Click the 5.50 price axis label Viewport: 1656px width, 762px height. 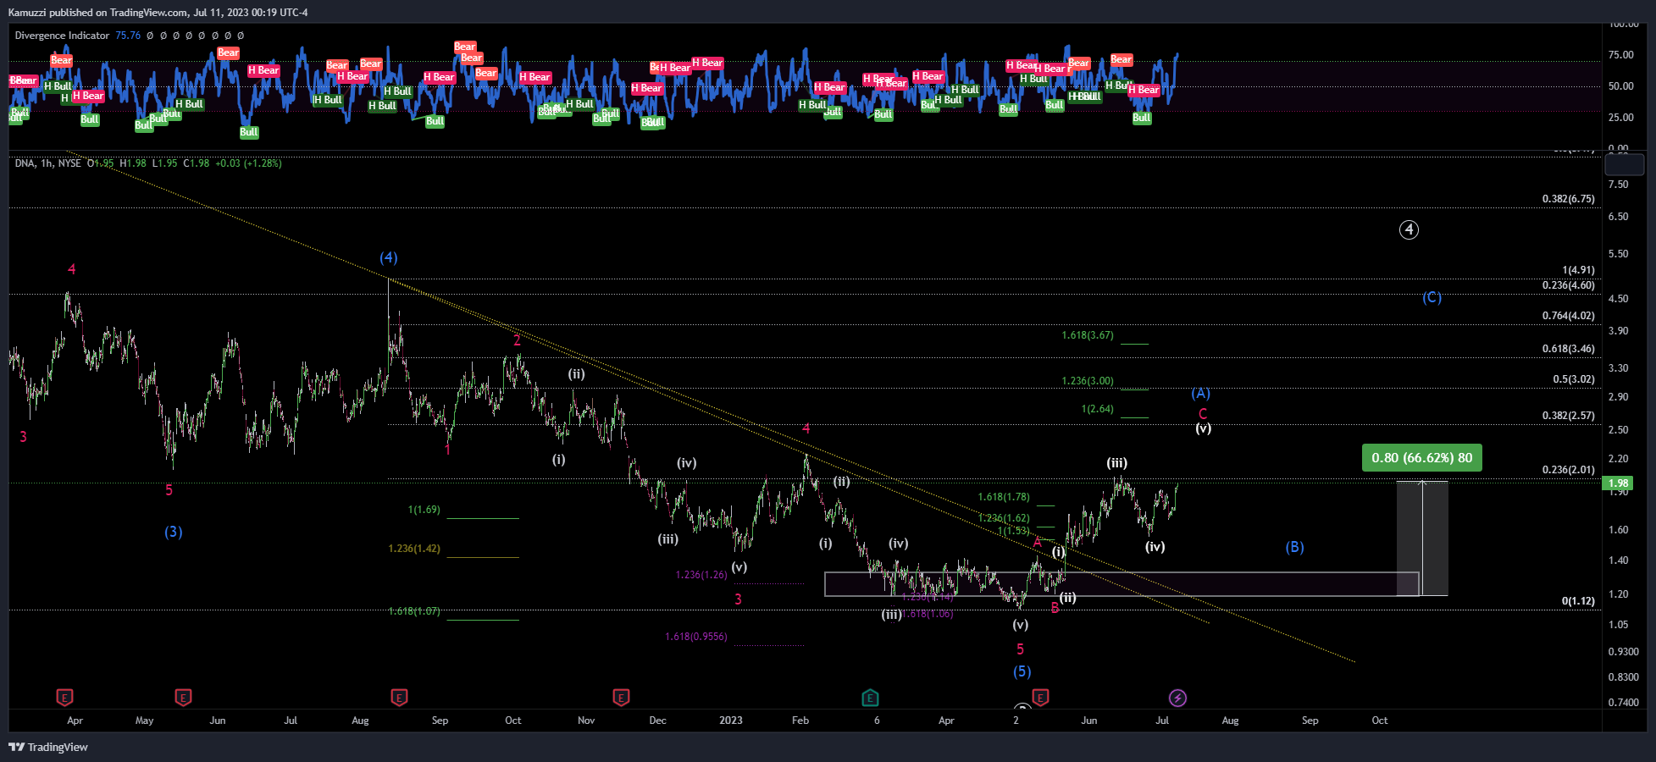1618,254
